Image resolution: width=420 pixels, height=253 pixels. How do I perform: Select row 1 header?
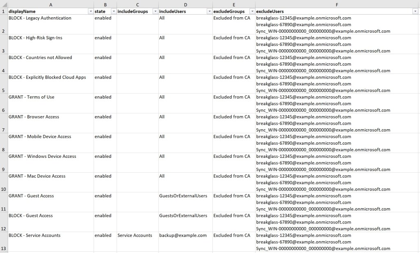pos(3,11)
